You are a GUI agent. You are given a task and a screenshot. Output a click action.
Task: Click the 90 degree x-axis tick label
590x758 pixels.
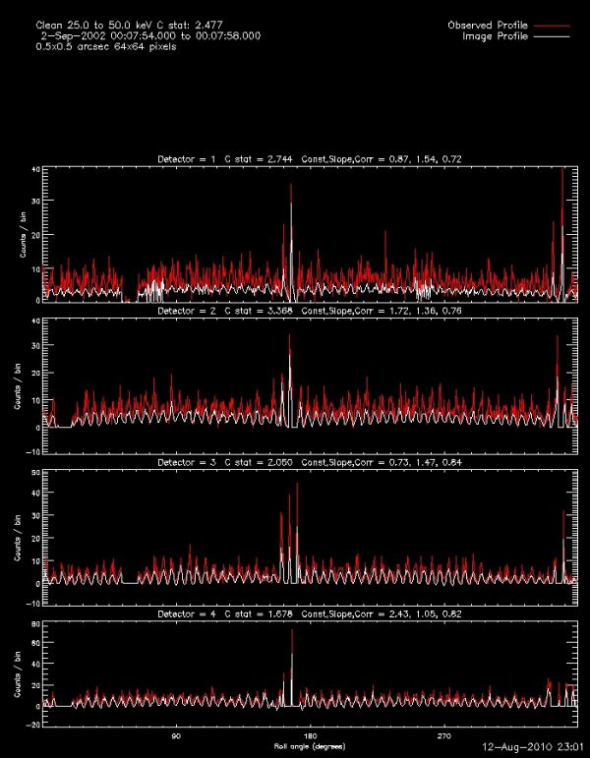(x=177, y=734)
